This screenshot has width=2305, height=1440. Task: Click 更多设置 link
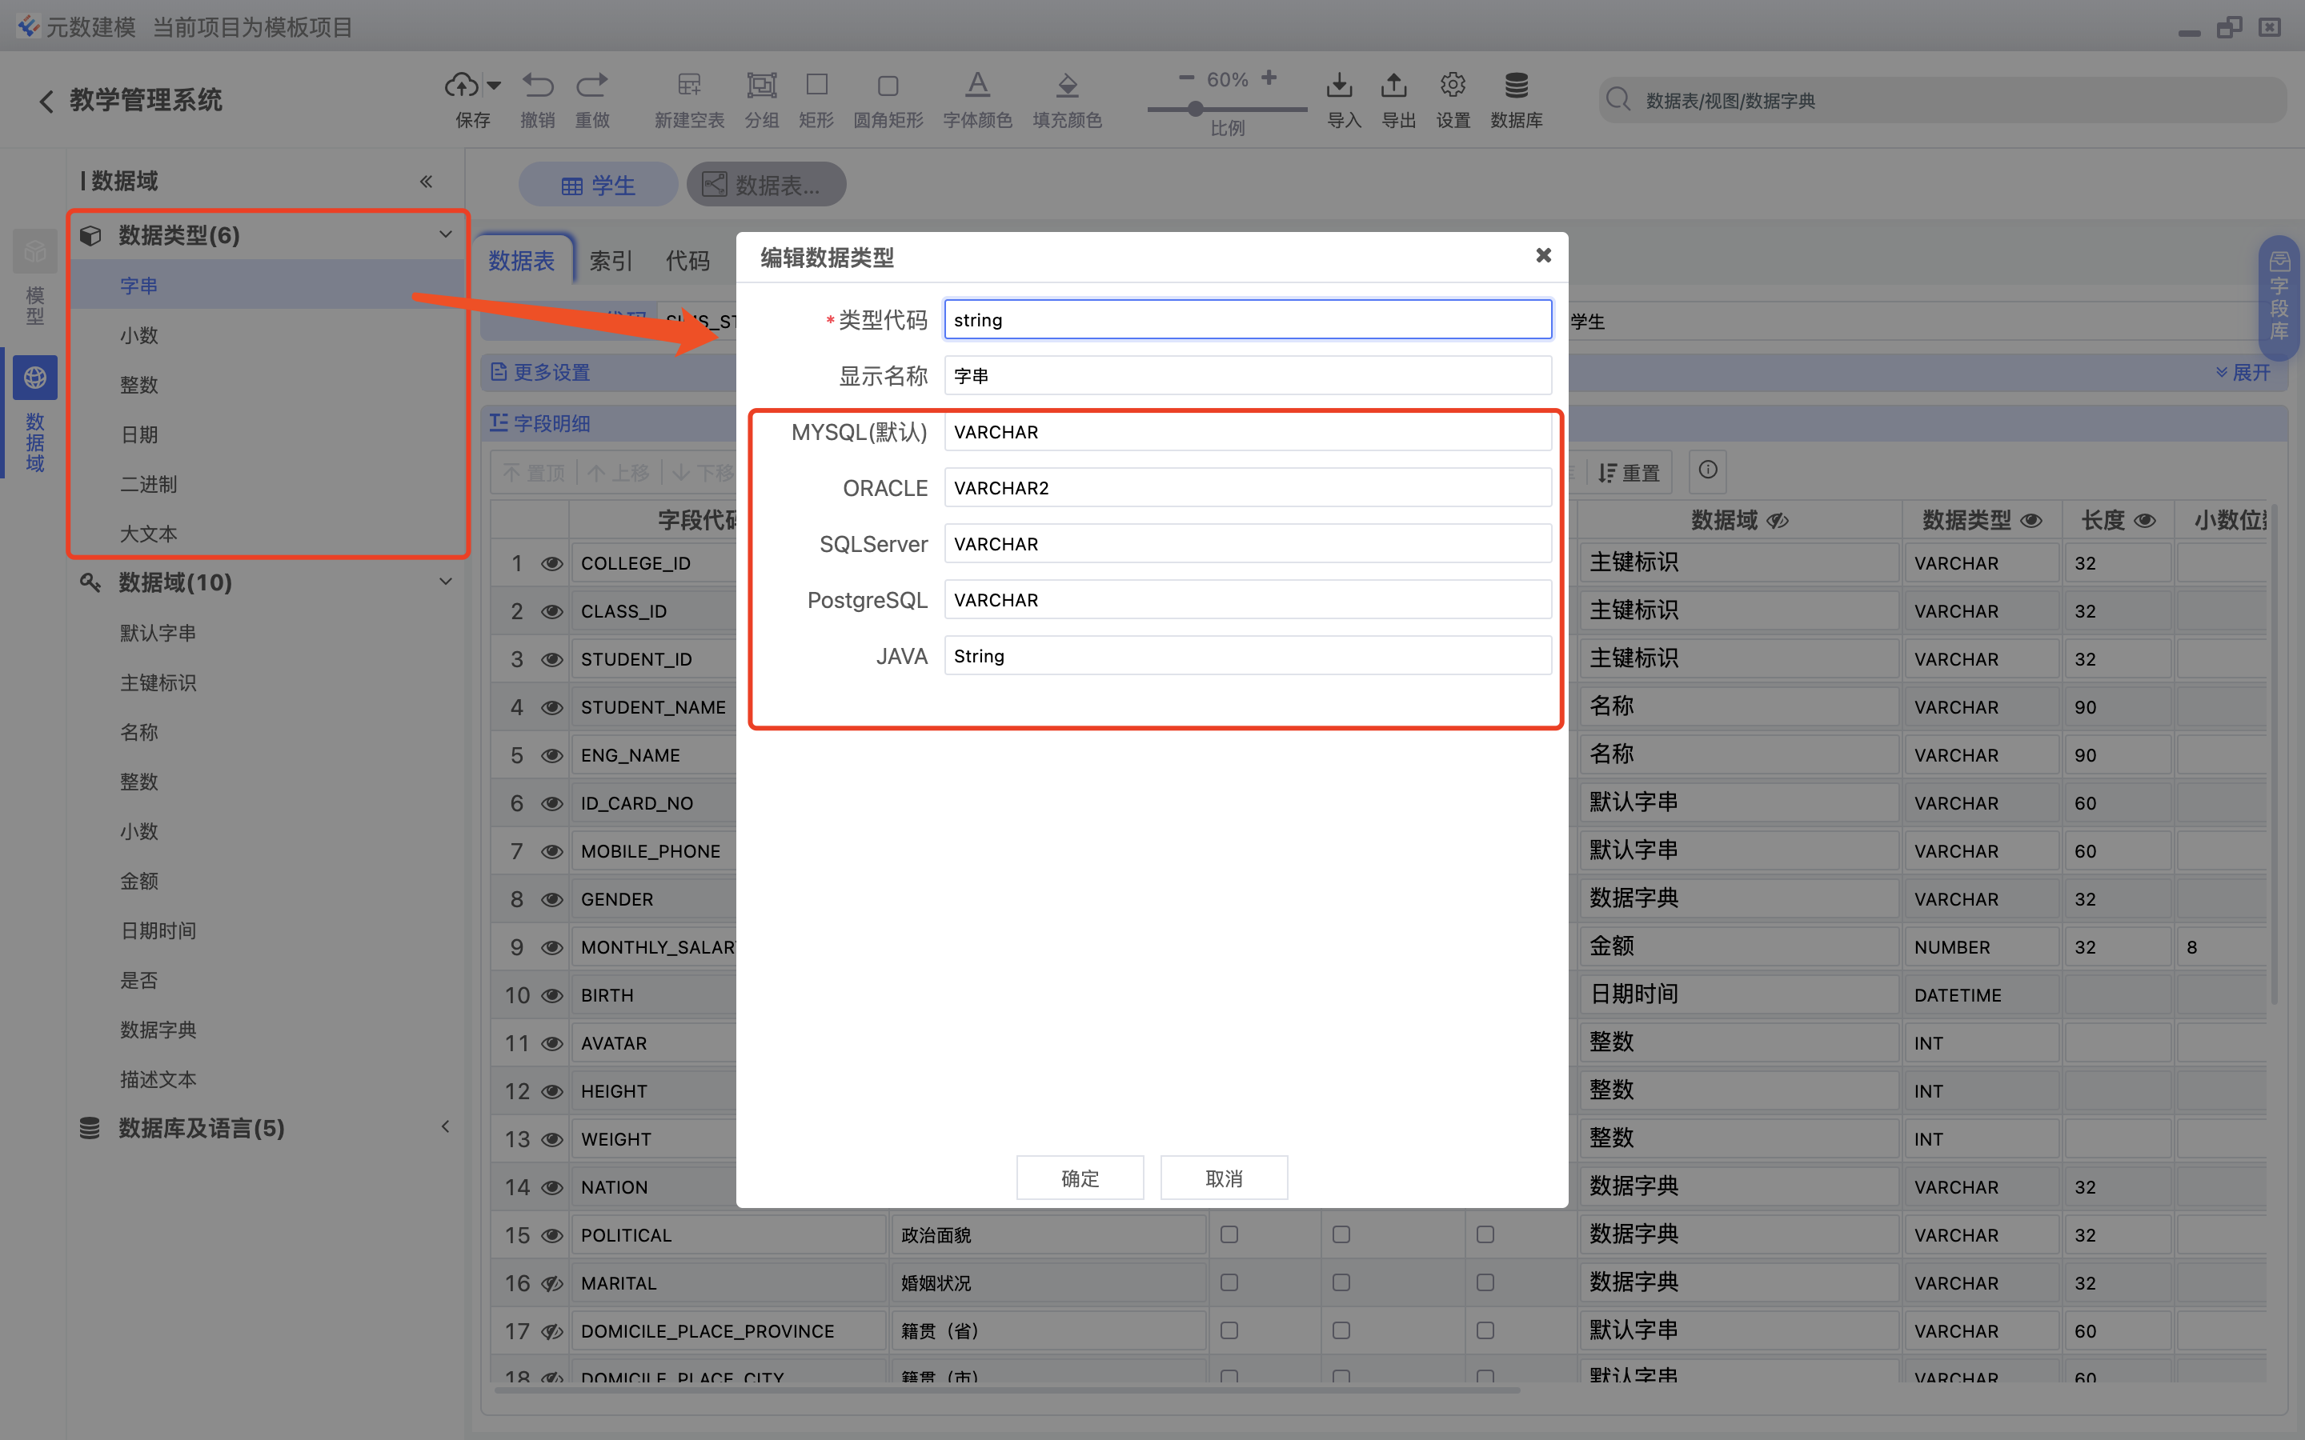(540, 371)
